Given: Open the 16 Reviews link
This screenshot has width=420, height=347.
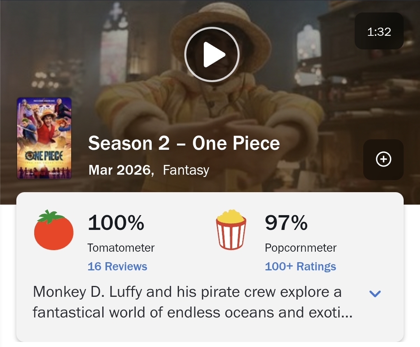Looking at the screenshot, I should [x=117, y=266].
